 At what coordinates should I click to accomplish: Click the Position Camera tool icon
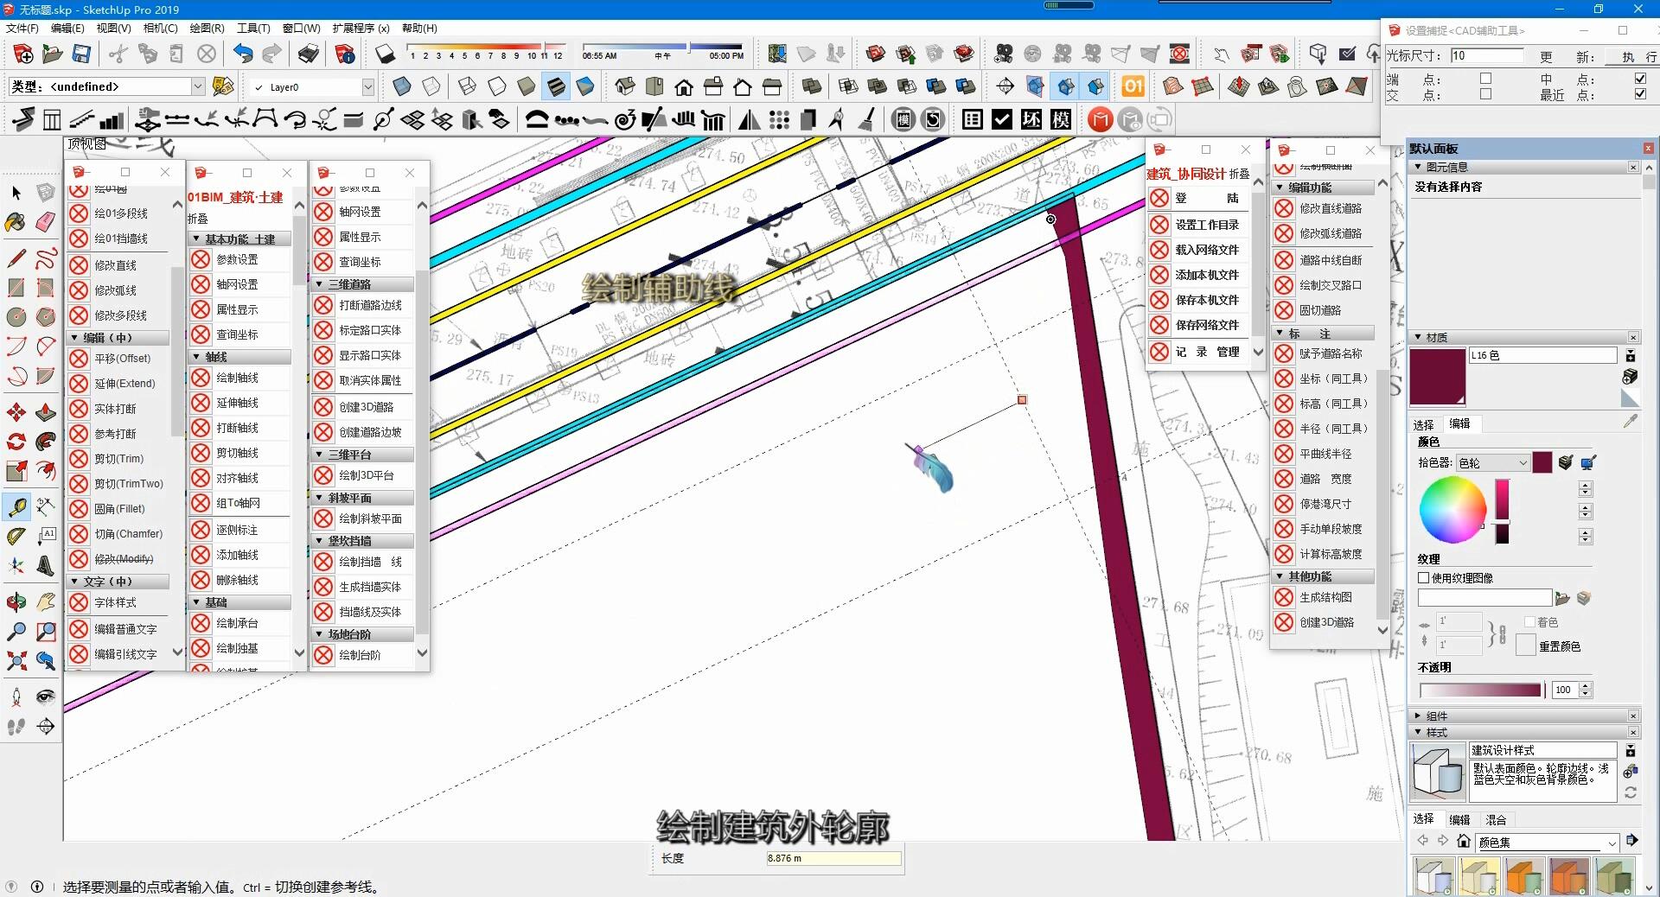point(16,697)
